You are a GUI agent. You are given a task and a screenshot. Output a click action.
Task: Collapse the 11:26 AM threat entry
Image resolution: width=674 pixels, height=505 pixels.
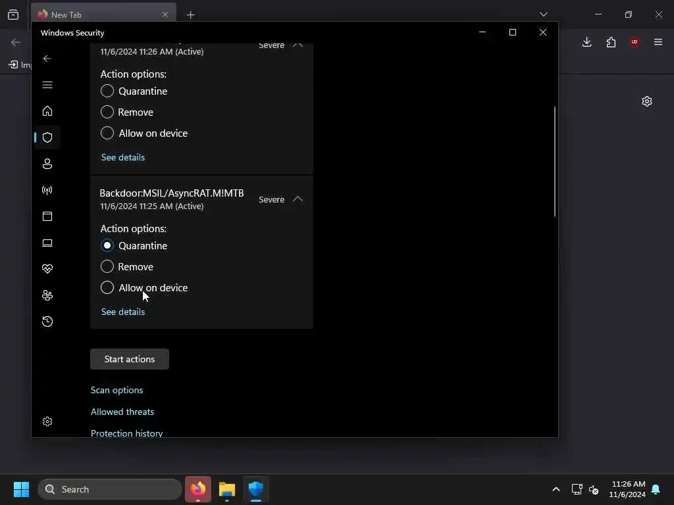298,45
